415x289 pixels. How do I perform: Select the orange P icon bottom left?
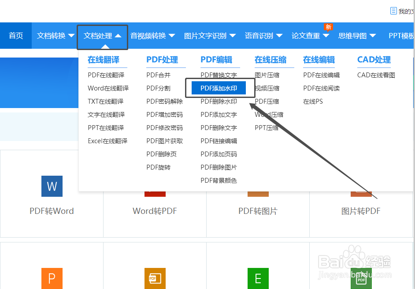pyautogui.click(x=52, y=278)
